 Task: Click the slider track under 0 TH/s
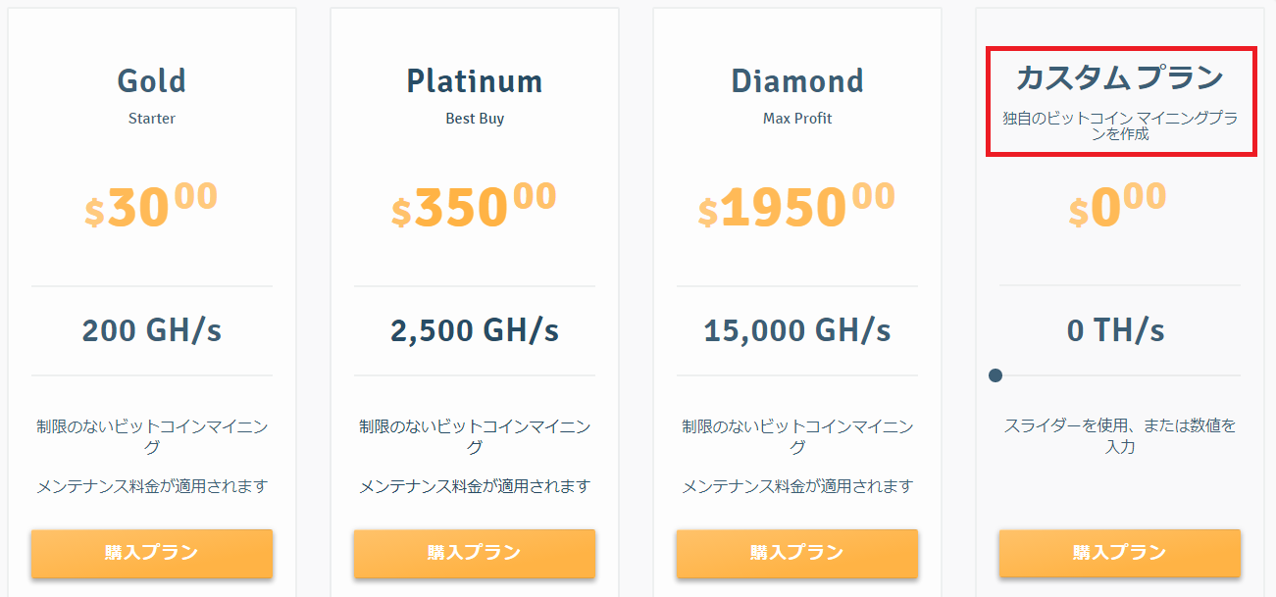coord(1119,375)
